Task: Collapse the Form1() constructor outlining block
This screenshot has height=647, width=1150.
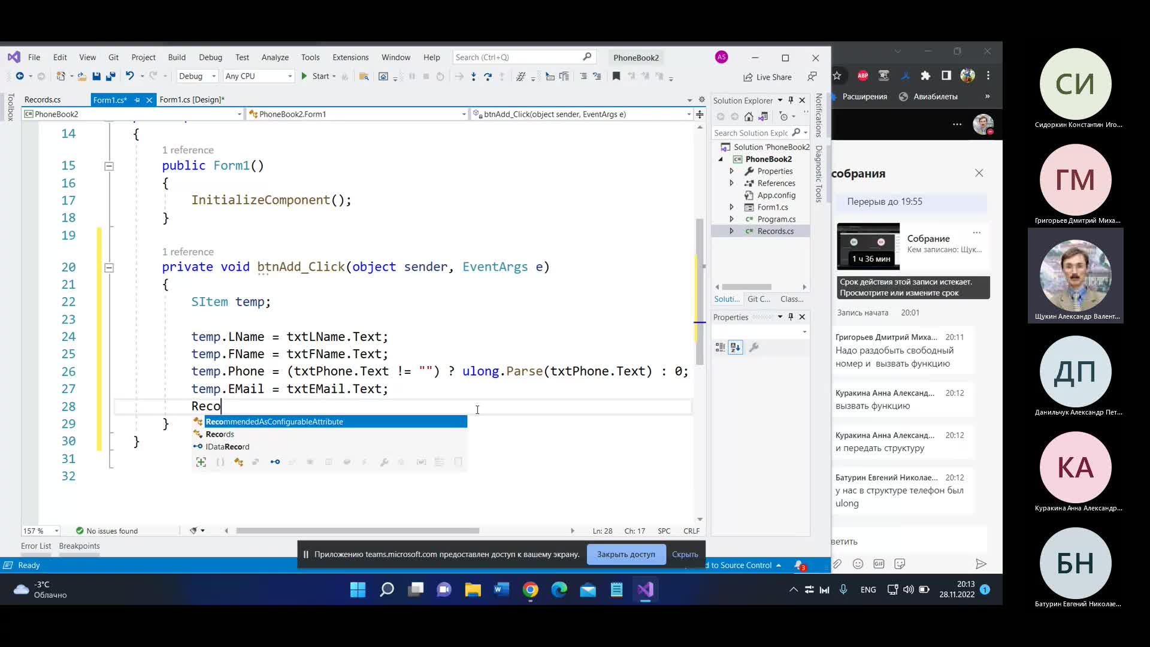Action: (109, 166)
